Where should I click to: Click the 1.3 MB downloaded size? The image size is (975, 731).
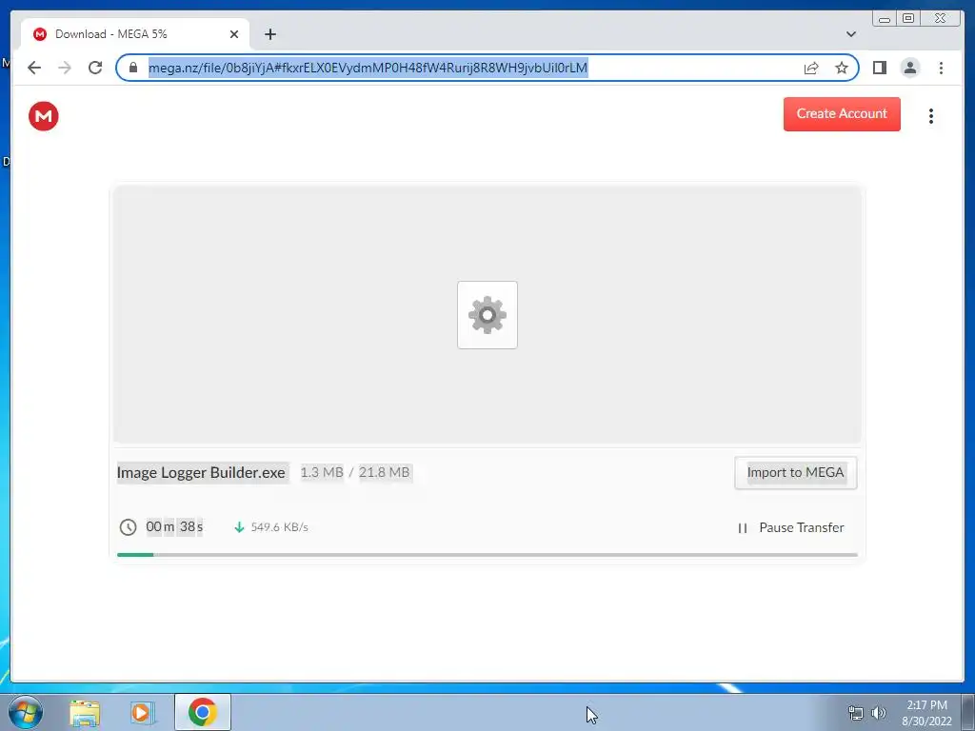(322, 472)
